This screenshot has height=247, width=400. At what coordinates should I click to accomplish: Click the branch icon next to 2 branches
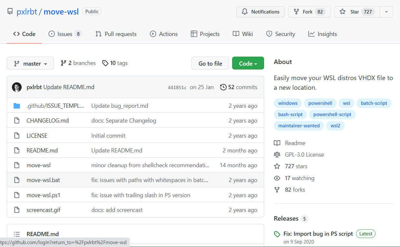coord(64,63)
